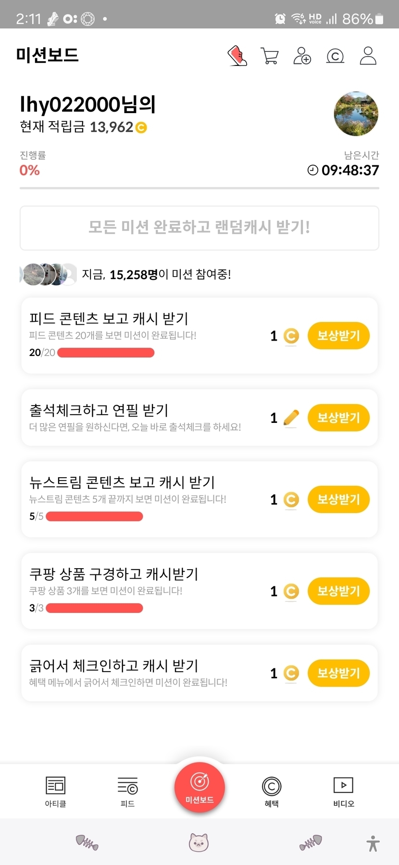Open the 비디오 tab
The width and height of the screenshot is (399, 865).
pos(343,791)
